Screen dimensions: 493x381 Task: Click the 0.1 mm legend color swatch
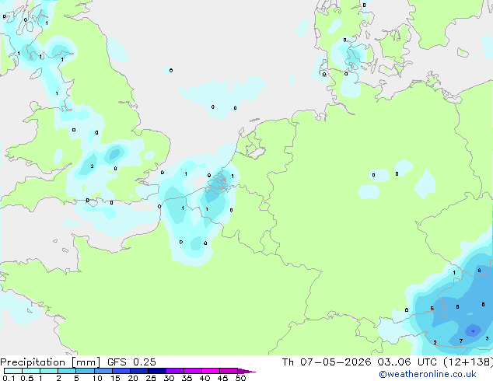[13, 371]
